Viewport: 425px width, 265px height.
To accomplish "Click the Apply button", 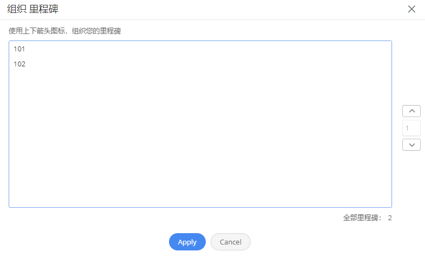I will (187, 242).
